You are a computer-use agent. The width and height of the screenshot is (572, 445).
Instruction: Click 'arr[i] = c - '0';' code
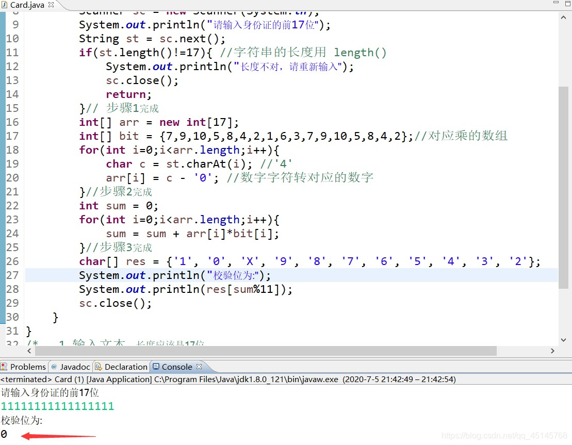point(162,178)
